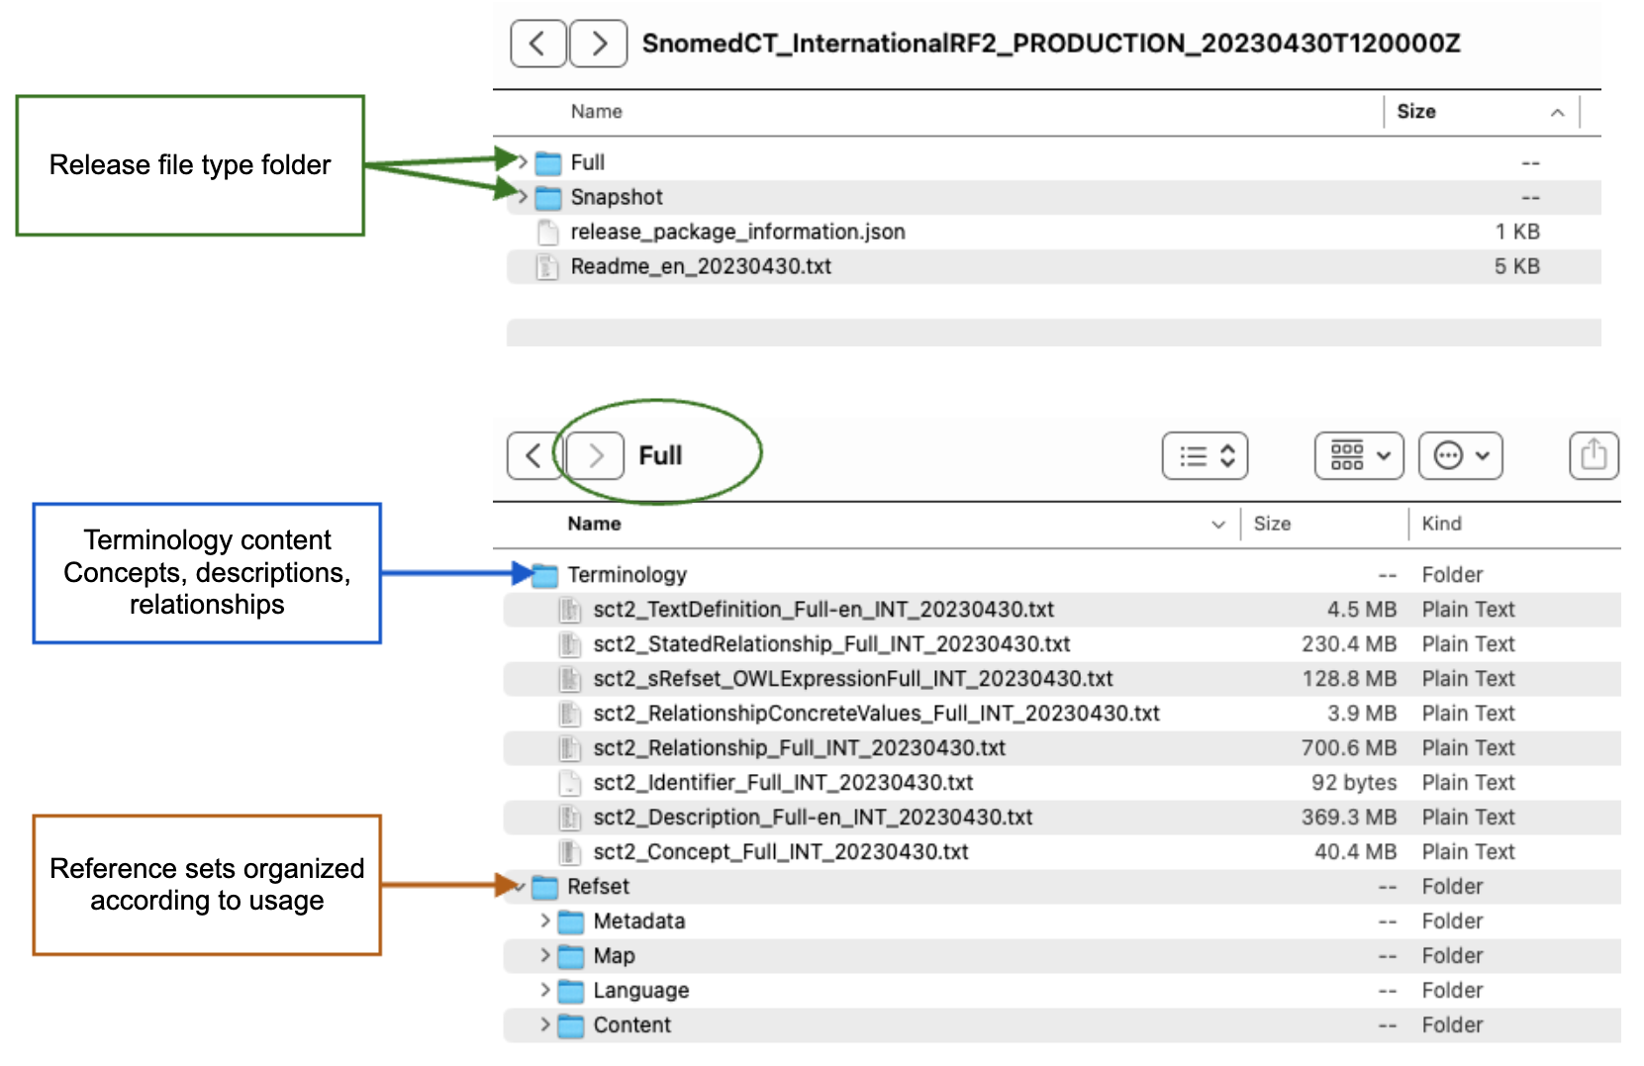Click the forward arrow in the Full window
The height and width of the screenshot is (1066, 1644).
pyautogui.click(x=595, y=455)
